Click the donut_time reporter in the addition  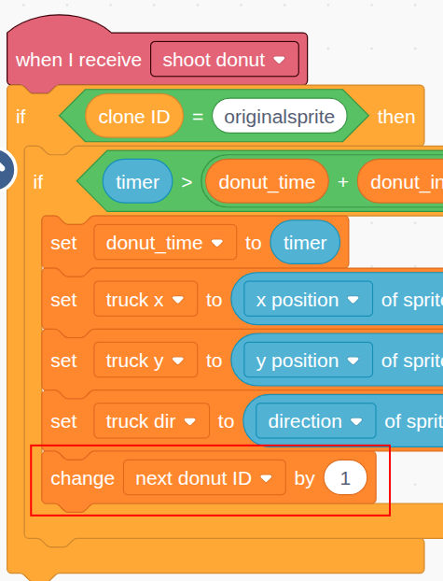click(267, 181)
